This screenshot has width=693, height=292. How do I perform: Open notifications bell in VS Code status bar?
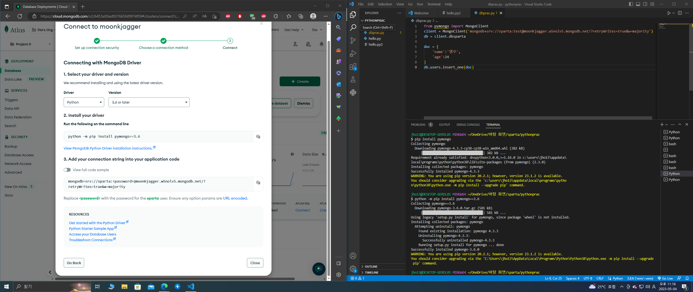tap(687, 278)
